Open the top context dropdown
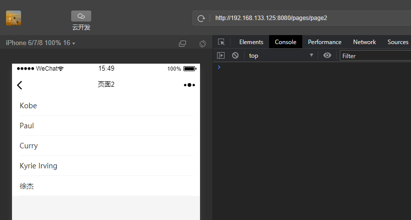411x220 pixels. click(281, 56)
